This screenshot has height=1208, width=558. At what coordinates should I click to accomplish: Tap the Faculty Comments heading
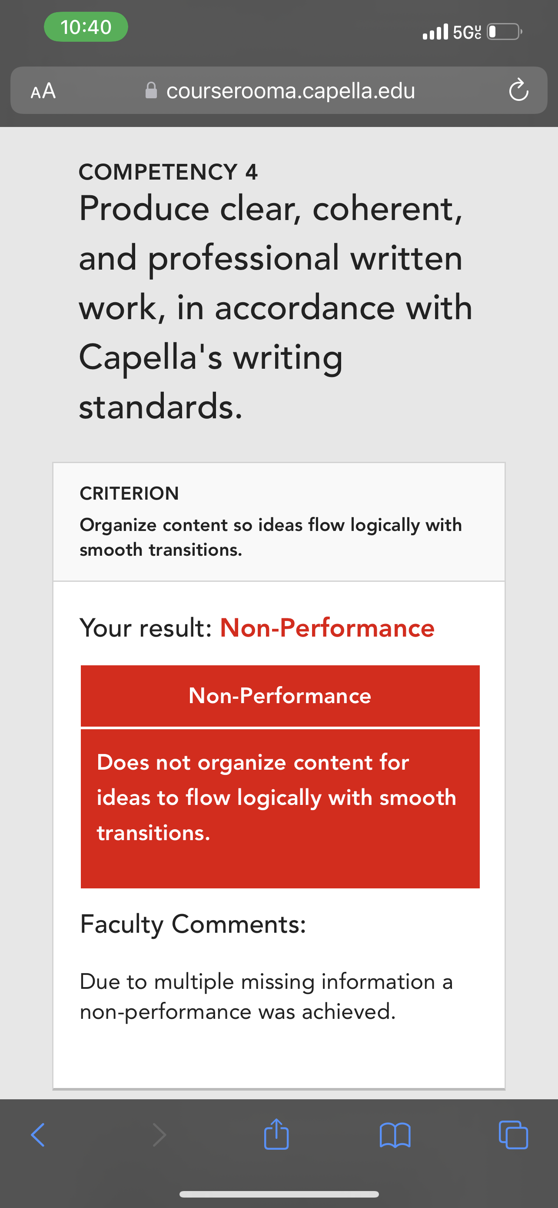click(x=193, y=924)
